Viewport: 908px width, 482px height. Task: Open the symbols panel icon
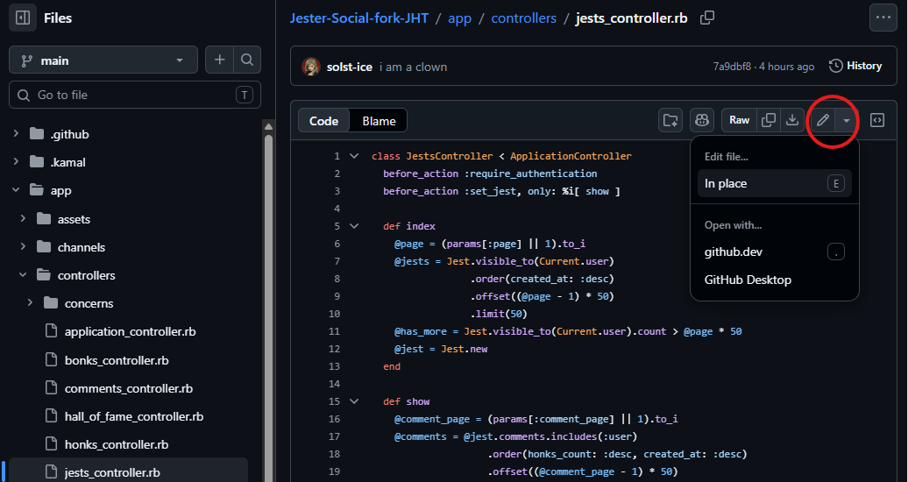tap(877, 120)
